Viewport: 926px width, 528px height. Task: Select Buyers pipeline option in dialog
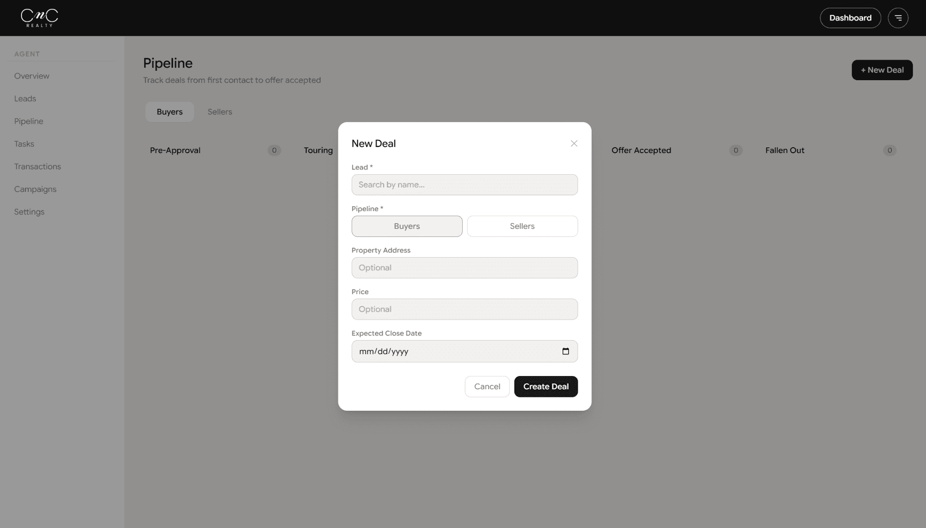[x=407, y=226]
